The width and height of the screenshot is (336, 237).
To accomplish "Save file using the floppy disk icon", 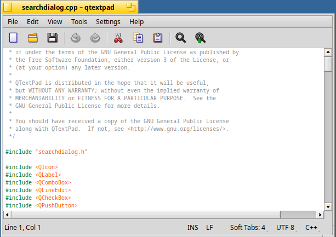I will pos(53,38).
